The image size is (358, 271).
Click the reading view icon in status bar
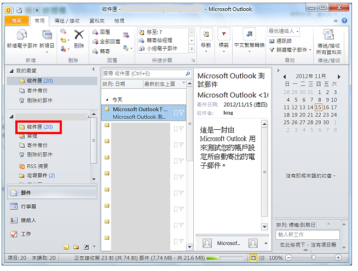pyautogui.click(x=262, y=258)
